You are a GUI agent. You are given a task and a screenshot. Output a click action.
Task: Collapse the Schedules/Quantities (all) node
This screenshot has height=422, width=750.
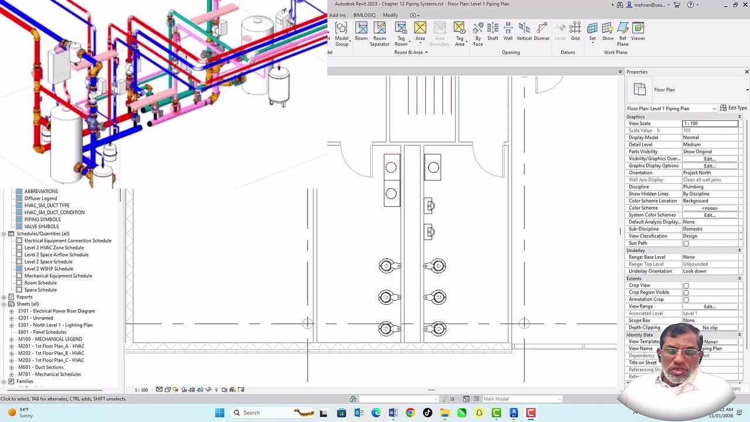click(4, 234)
